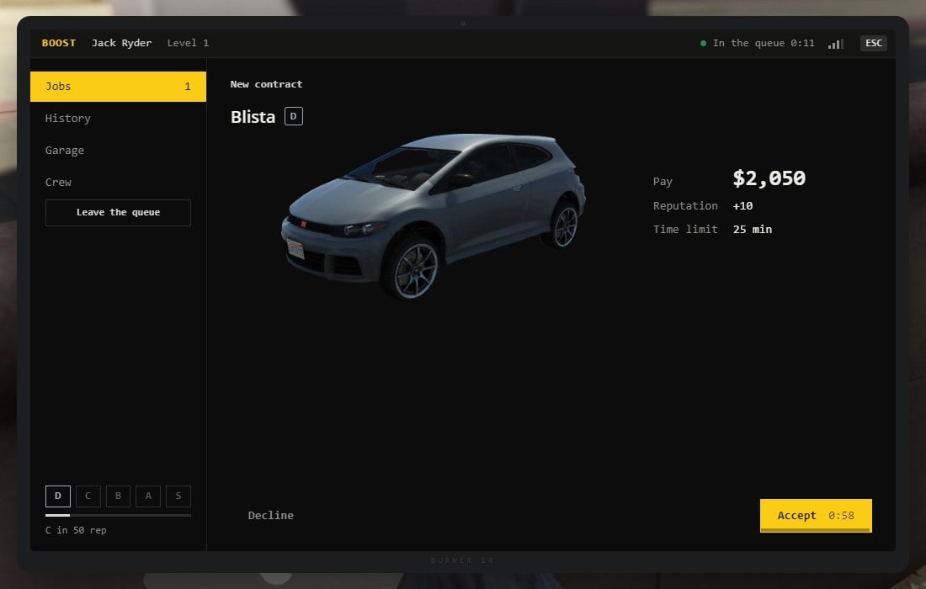This screenshot has width=926, height=589.
Task: Click the BOOST app logo
Action: tap(58, 43)
